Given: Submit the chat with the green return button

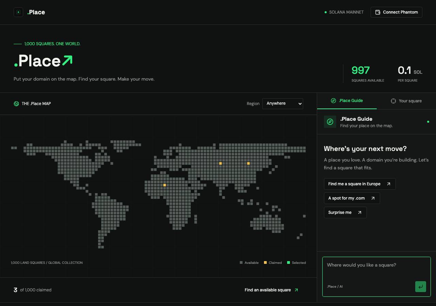Looking at the screenshot, I should (x=421, y=287).
